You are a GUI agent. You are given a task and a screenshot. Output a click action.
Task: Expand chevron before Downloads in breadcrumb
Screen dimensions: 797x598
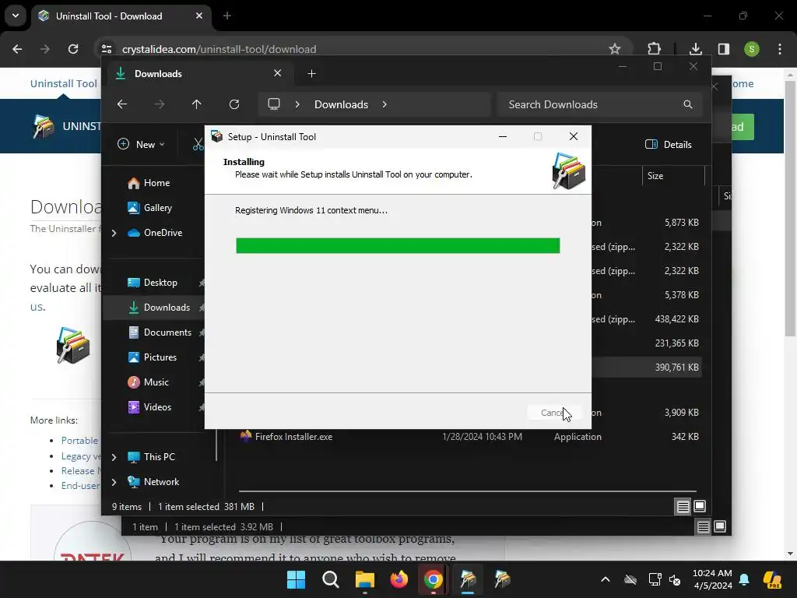point(297,104)
